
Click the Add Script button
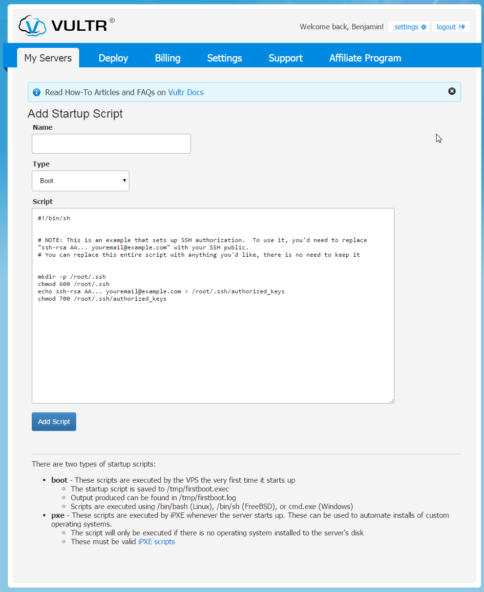click(54, 421)
